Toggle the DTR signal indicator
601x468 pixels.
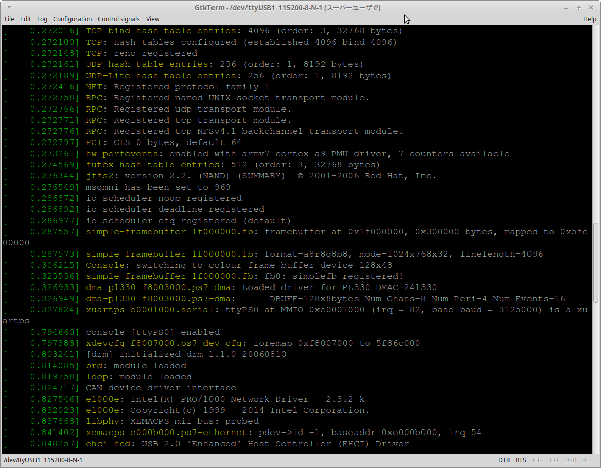[504, 460]
